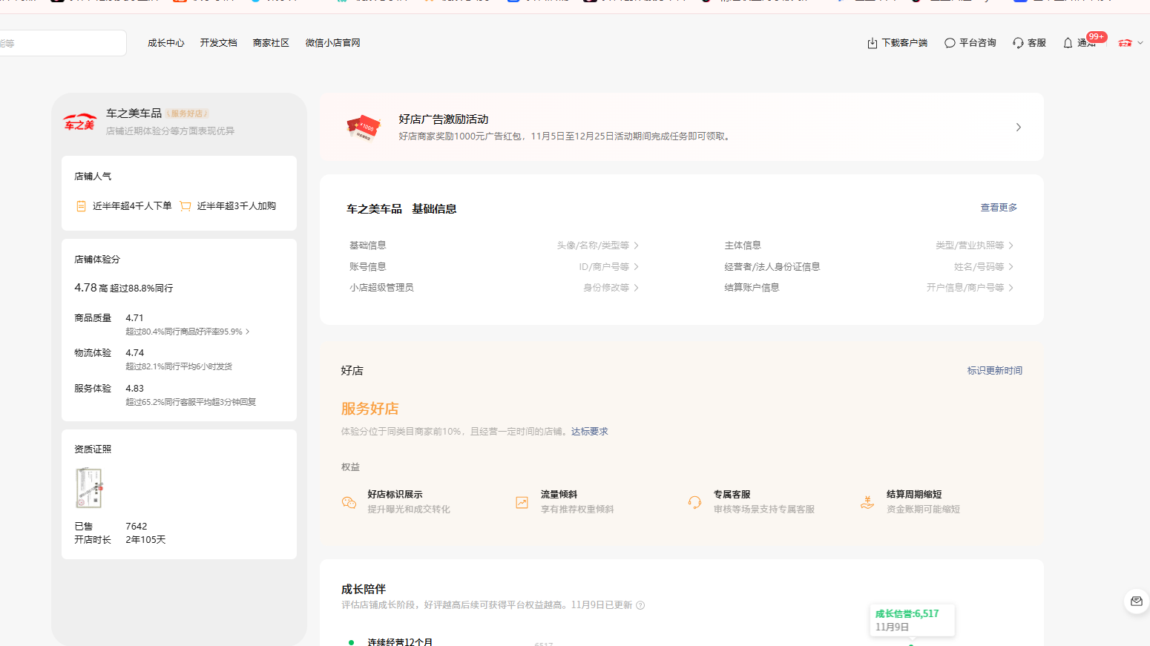Click the 连续经营12个月 item
The height and width of the screenshot is (646, 1150).
tap(400, 642)
